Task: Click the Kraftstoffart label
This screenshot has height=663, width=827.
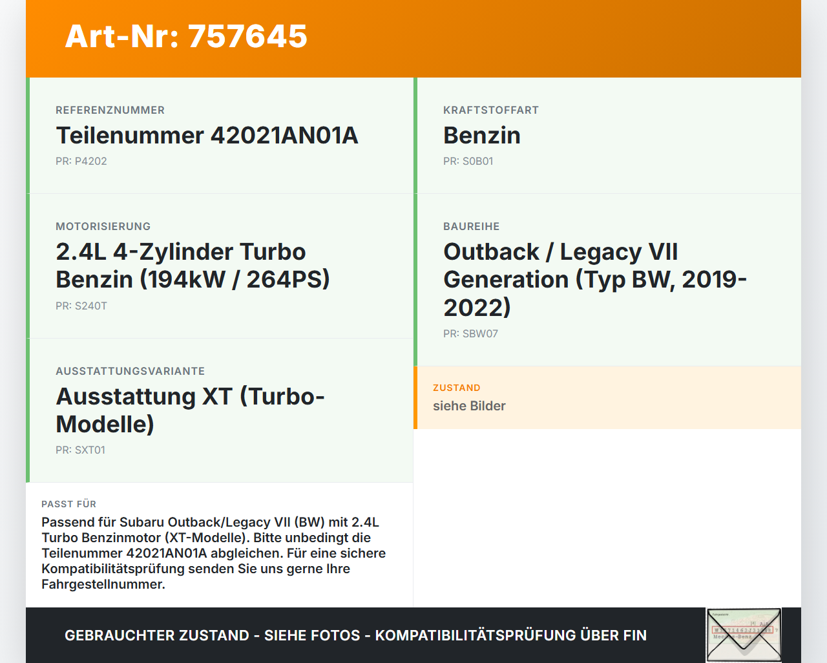Action: (x=491, y=110)
